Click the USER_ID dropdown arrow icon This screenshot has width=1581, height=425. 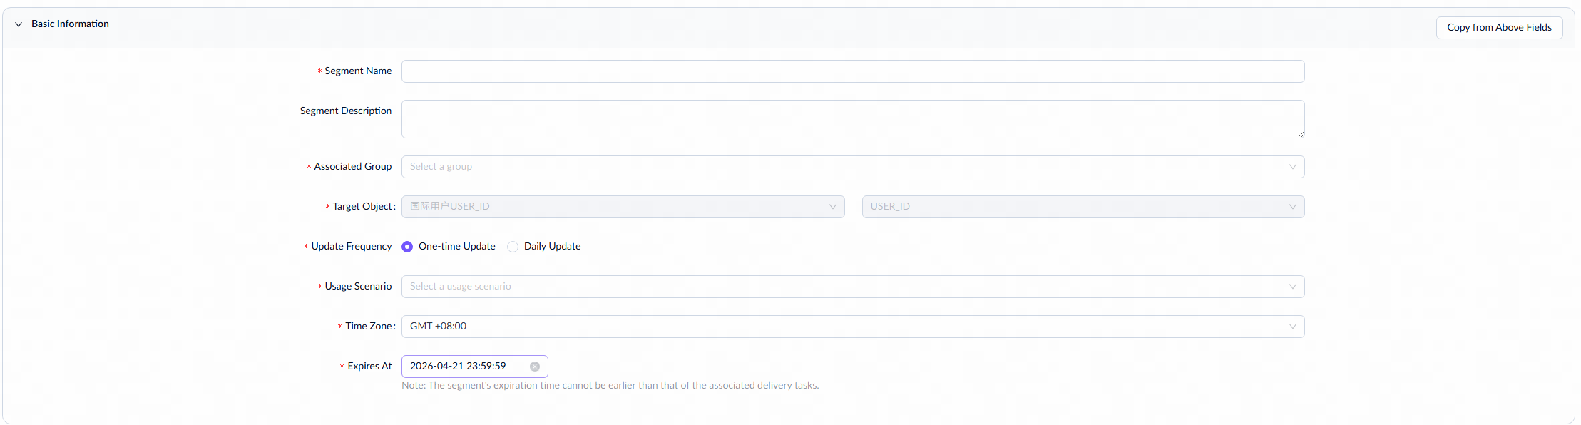tap(1292, 207)
